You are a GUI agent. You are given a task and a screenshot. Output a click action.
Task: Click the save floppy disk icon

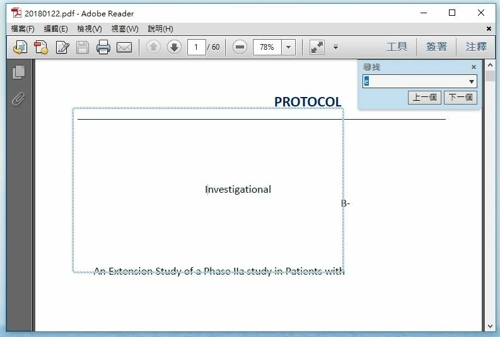pyautogui.click(x=83, y=47)
